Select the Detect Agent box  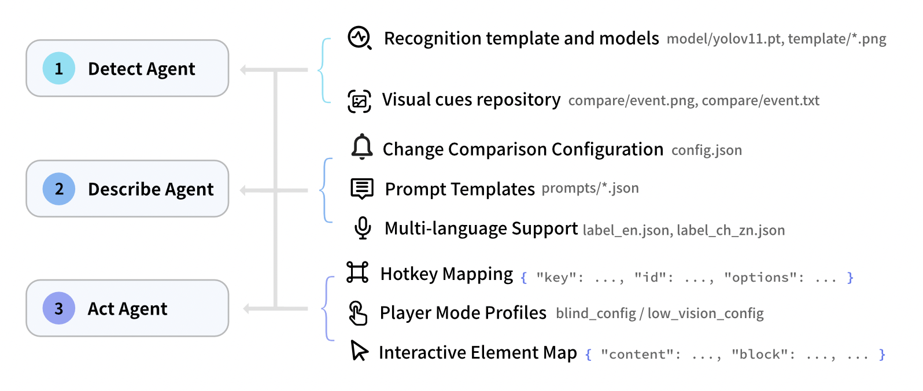127,68
